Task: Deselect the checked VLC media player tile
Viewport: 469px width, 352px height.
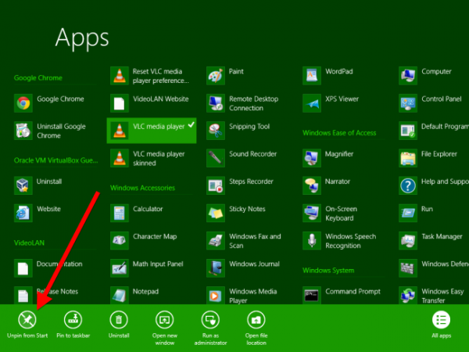Action: (x=152, y=131)
